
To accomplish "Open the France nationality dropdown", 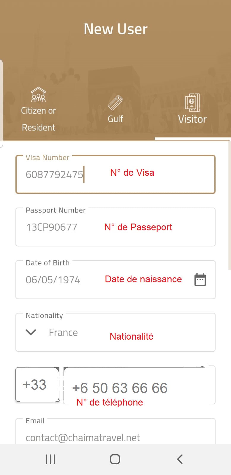I will point(115,332).
